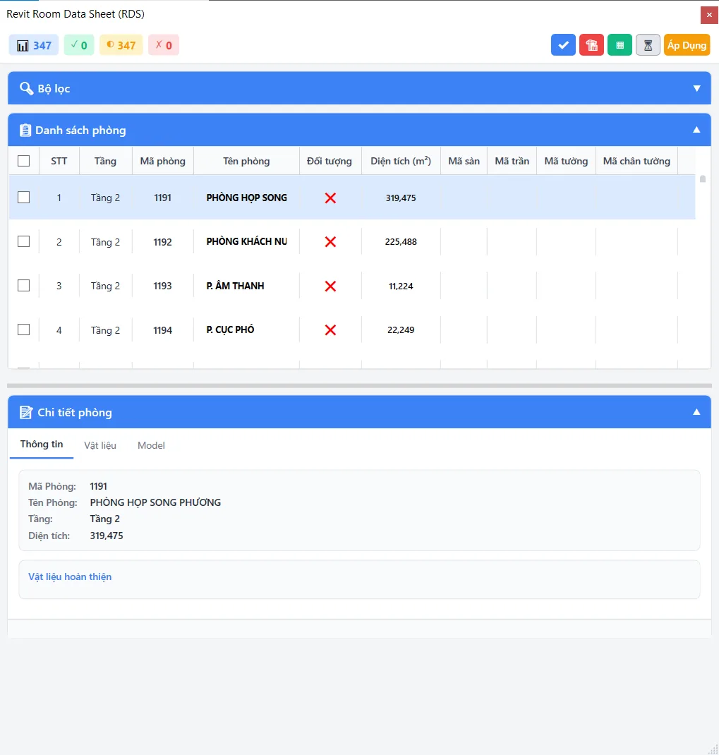
Task: Toggle the select-all header checkbox
Action: [23, 161]
